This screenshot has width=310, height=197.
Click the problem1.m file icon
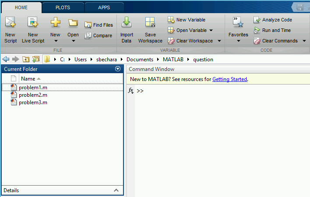click(x=14, y=87)
